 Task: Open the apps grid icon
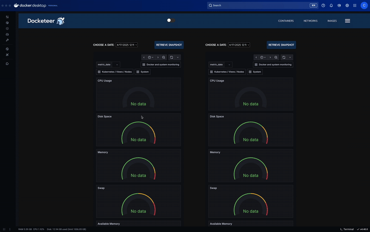[x=355, y=6]
